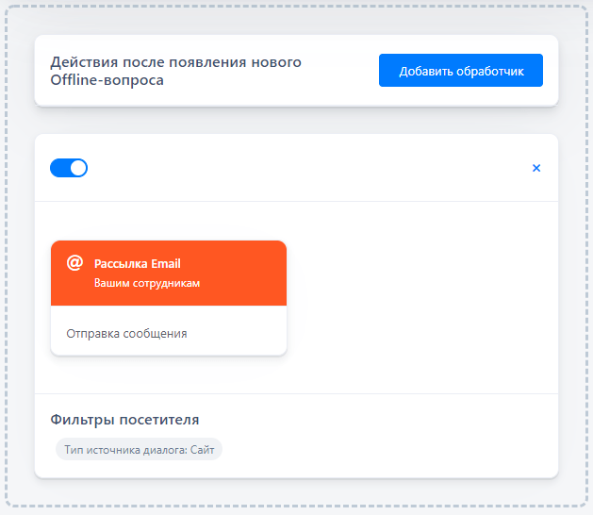This screenshot has width=593, height=515.
Task: Click the Рассылка Email title text
Action: [138, 264]
